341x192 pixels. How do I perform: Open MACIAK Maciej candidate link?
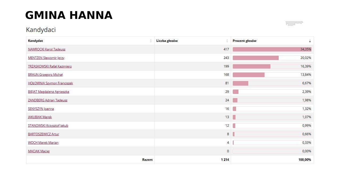pos(39,151)
